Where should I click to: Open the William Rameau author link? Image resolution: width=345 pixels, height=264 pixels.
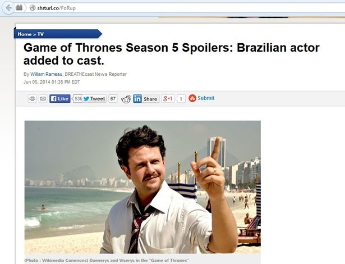click(x=46, y=74)
